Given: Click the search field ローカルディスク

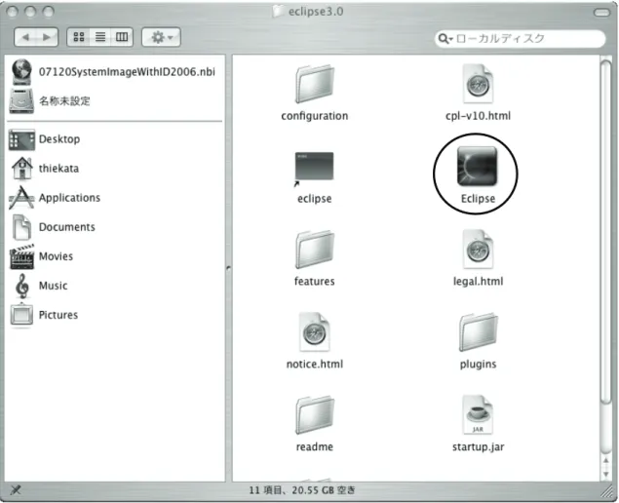Looking at the screenshot, I should pyautogui.click(x=520, y=39).
